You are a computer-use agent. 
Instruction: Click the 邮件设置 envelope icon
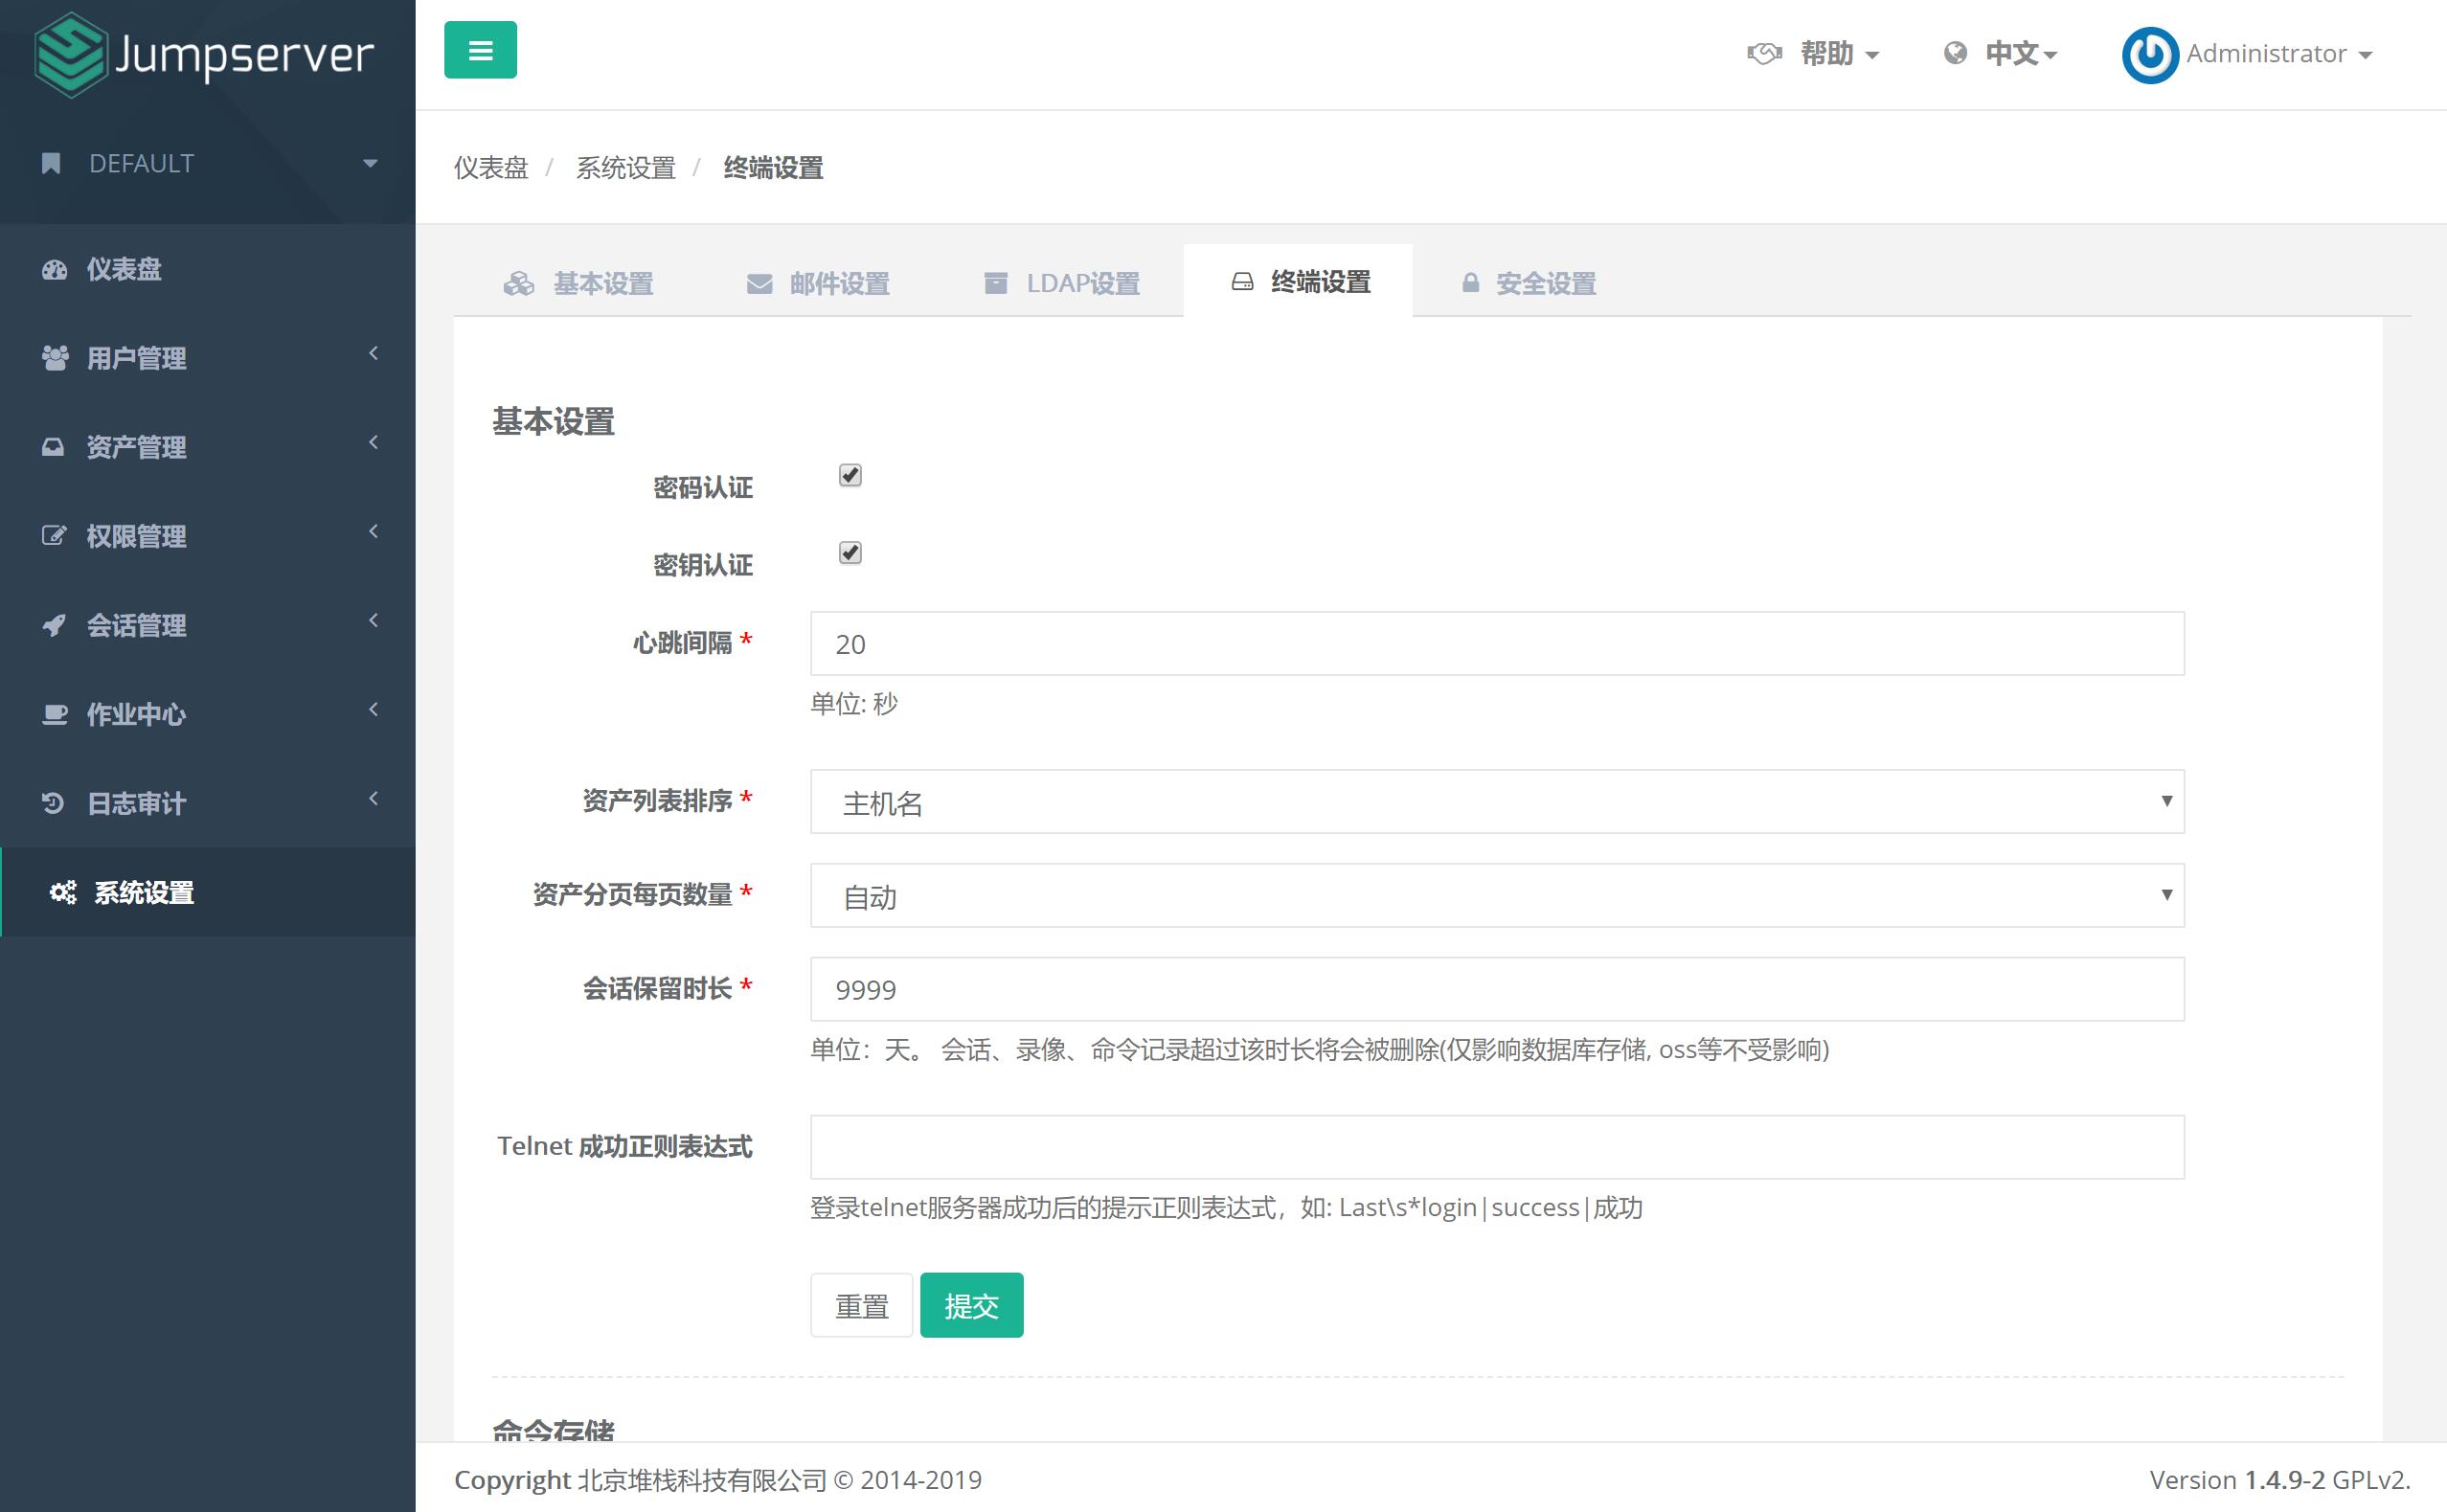759,284
